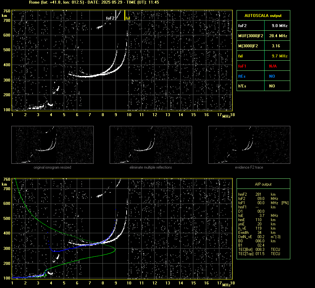Select the fxI 9.7 MHz value

[x=280, y=56]
